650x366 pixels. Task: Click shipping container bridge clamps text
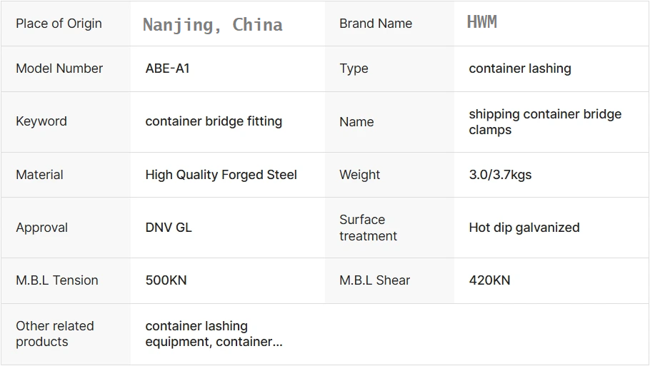[545, 122]
